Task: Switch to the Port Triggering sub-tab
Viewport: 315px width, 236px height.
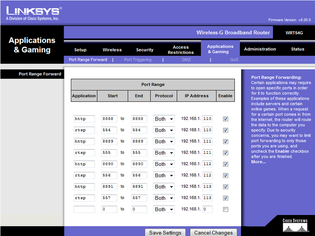Action: tap(138, 60)
